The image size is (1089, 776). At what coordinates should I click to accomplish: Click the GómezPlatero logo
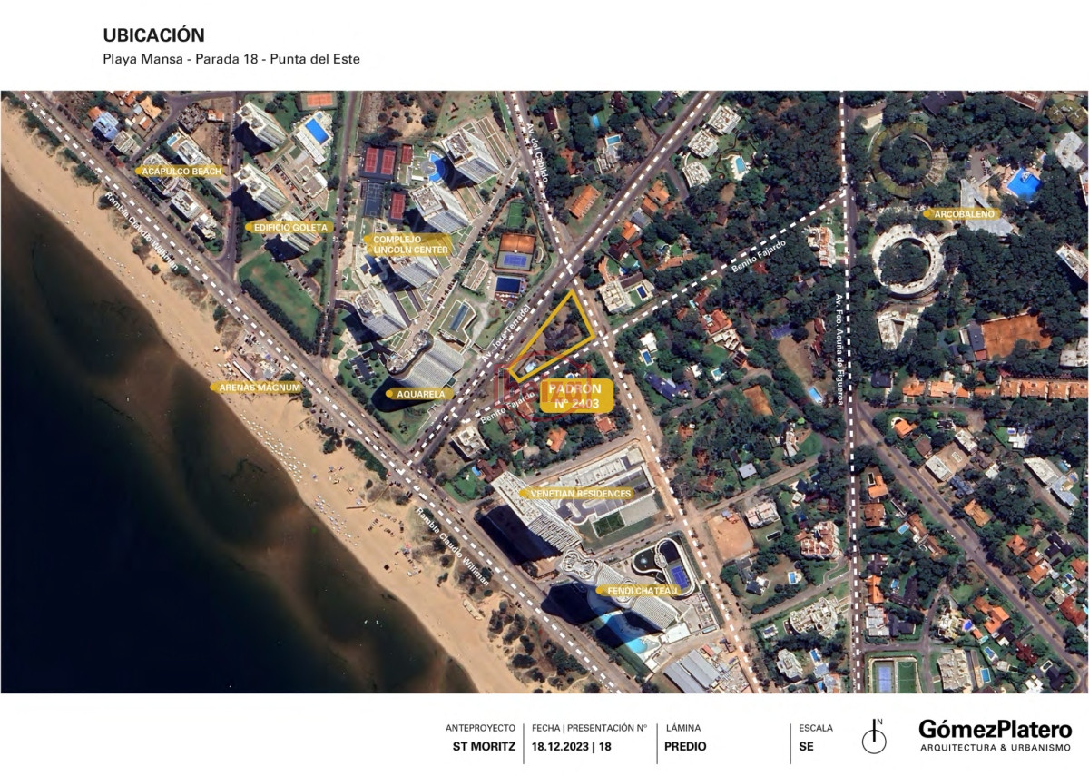tap(995, 729)
